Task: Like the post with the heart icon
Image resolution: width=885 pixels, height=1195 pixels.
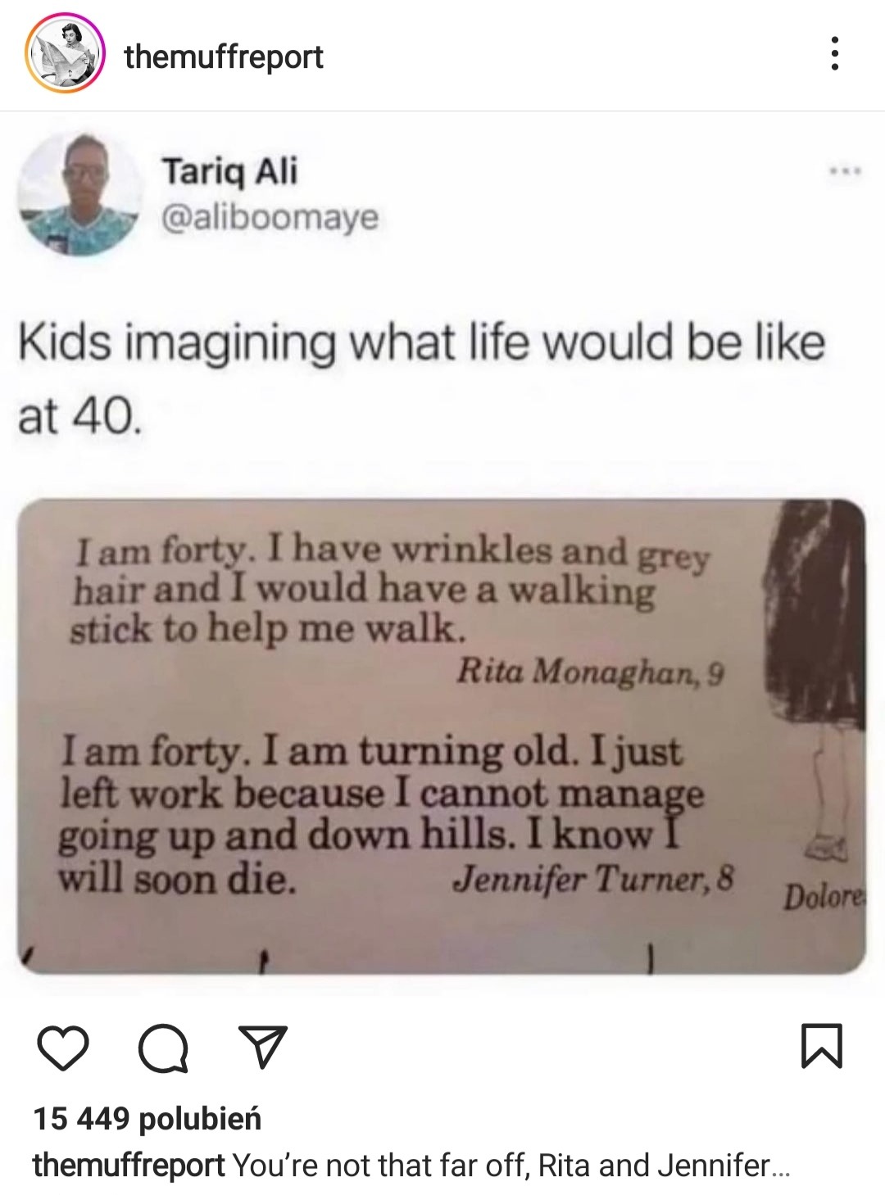Action: [63, 1048]
